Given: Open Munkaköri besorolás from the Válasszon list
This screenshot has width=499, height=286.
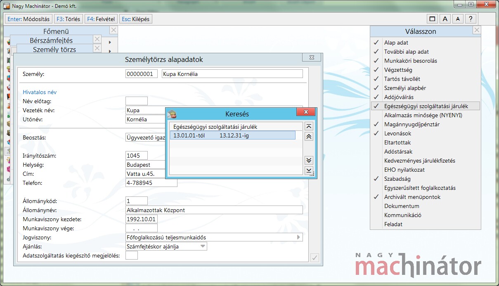Looking at the screenshot, I should click(x=426, y=61).
